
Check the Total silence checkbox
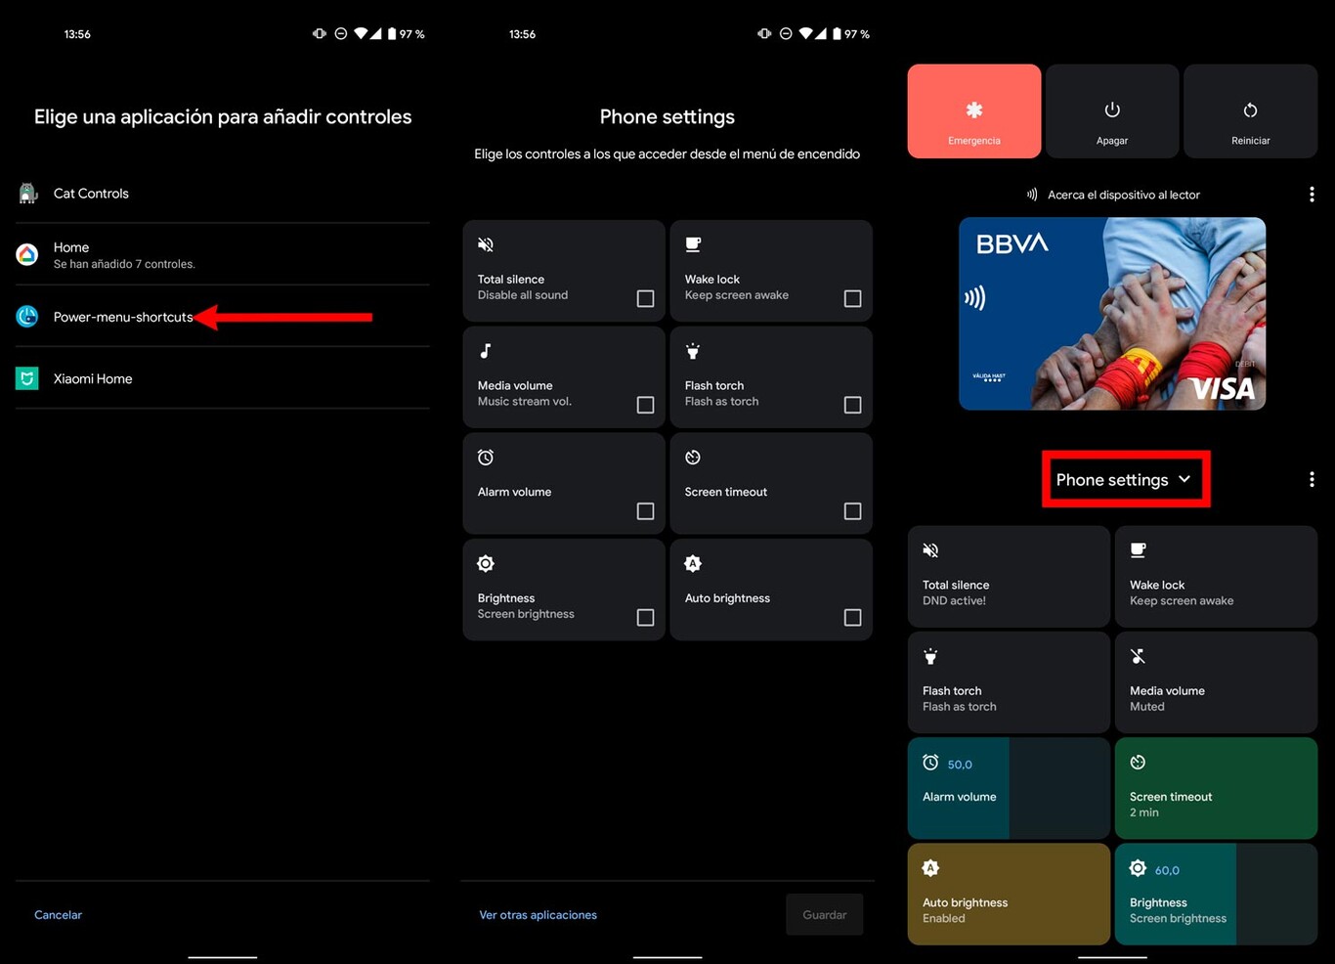[x=645, y=298]
